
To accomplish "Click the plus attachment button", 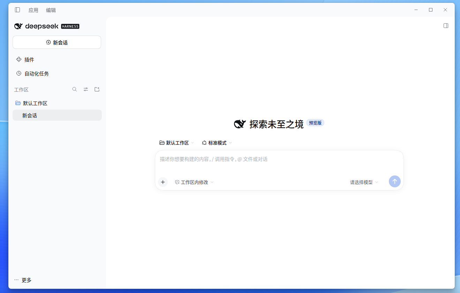I will click(x=163, y=182).
